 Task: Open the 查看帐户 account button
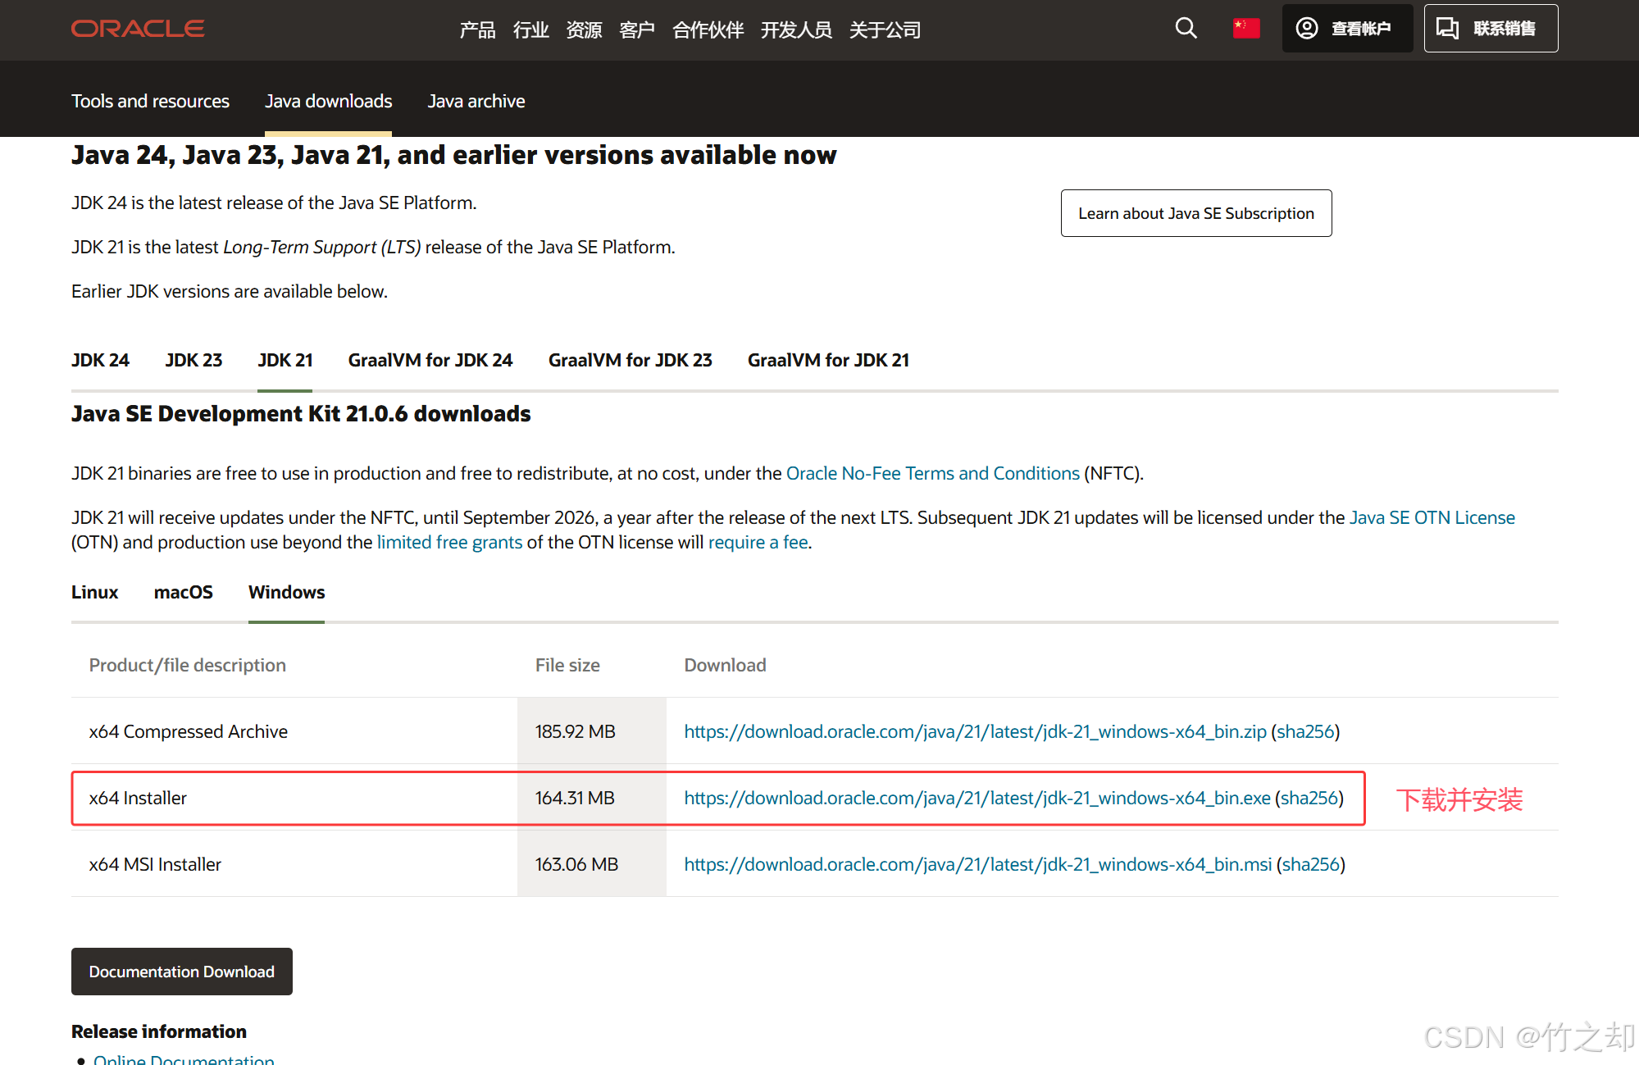(1346, 29)
